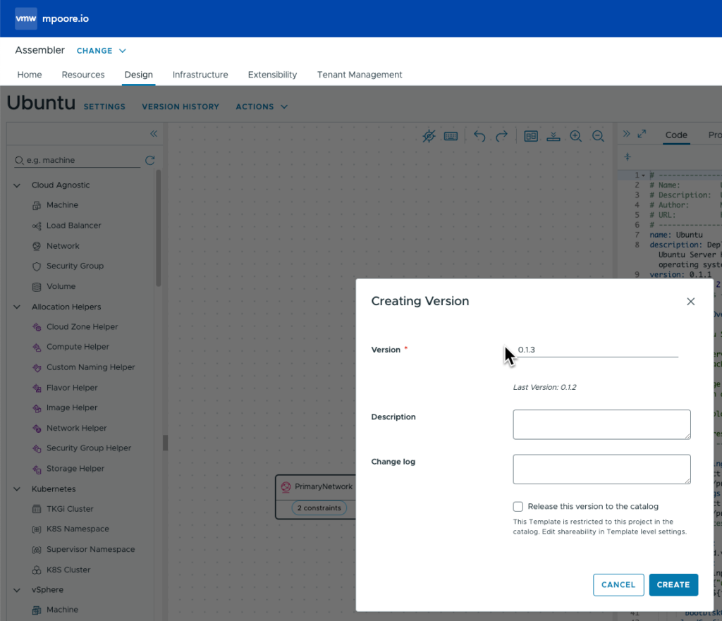
Task: Click CANCEL in the Creating Version dialog
Action: (x=618, y=584)
